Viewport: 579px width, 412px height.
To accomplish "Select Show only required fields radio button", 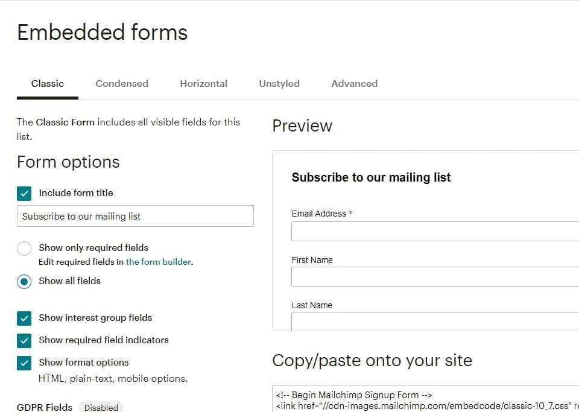I will [24, 248].
